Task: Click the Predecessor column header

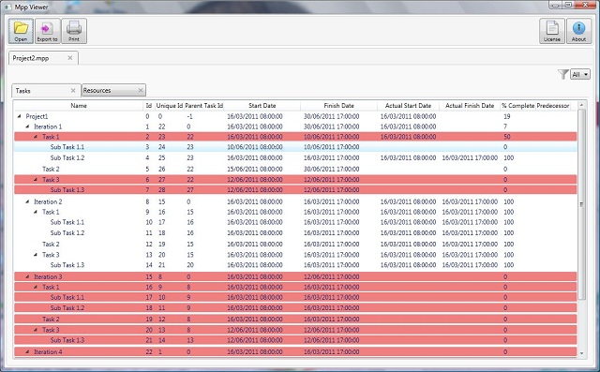Action: click(553, 106)
